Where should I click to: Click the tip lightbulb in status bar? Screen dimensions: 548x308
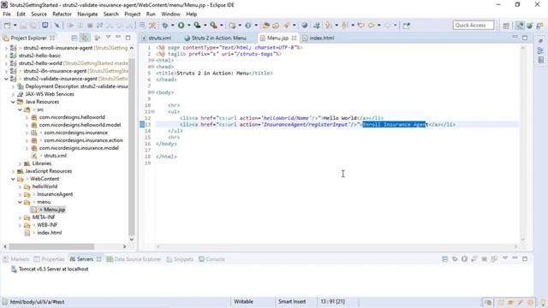tap(543, 302)
